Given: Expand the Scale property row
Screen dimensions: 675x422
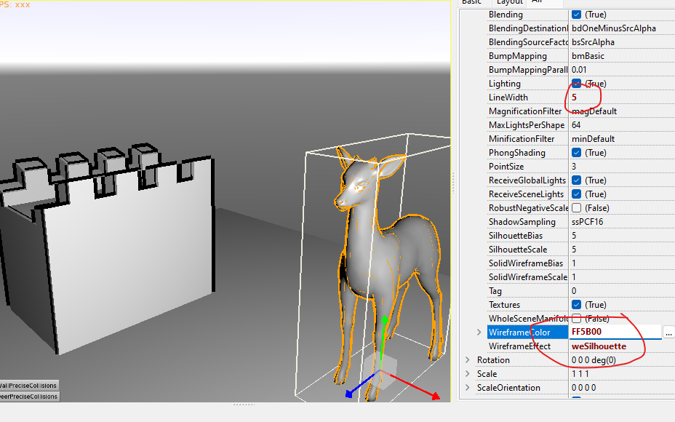Looking at the screenshot, I should click(x=468, y=374).
